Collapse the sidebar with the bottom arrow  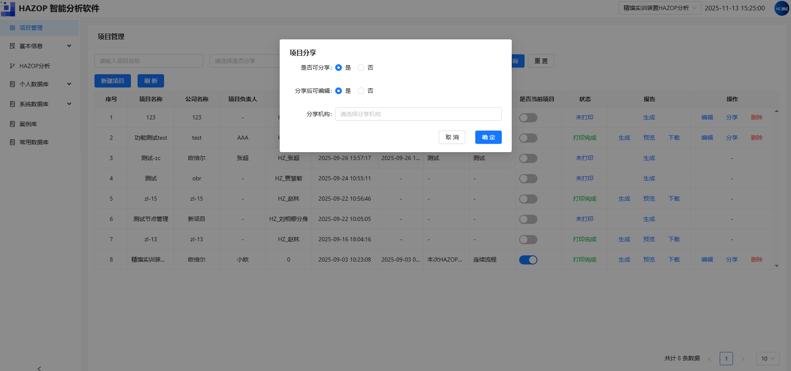coord(39,368)
